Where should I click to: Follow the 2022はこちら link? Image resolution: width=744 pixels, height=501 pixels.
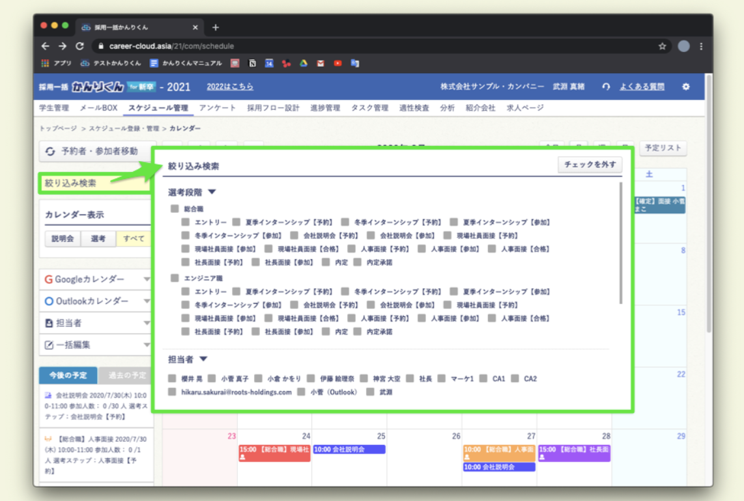(230, 87)
